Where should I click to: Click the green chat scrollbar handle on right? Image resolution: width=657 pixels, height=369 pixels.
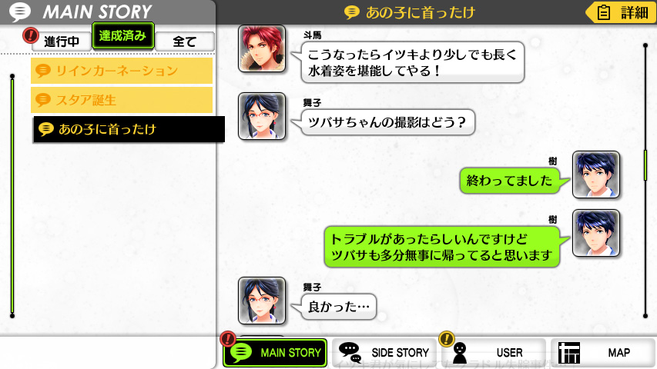645,165
